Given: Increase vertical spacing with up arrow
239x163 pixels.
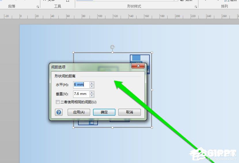Looking at the screenshot, I should [92, 92].
